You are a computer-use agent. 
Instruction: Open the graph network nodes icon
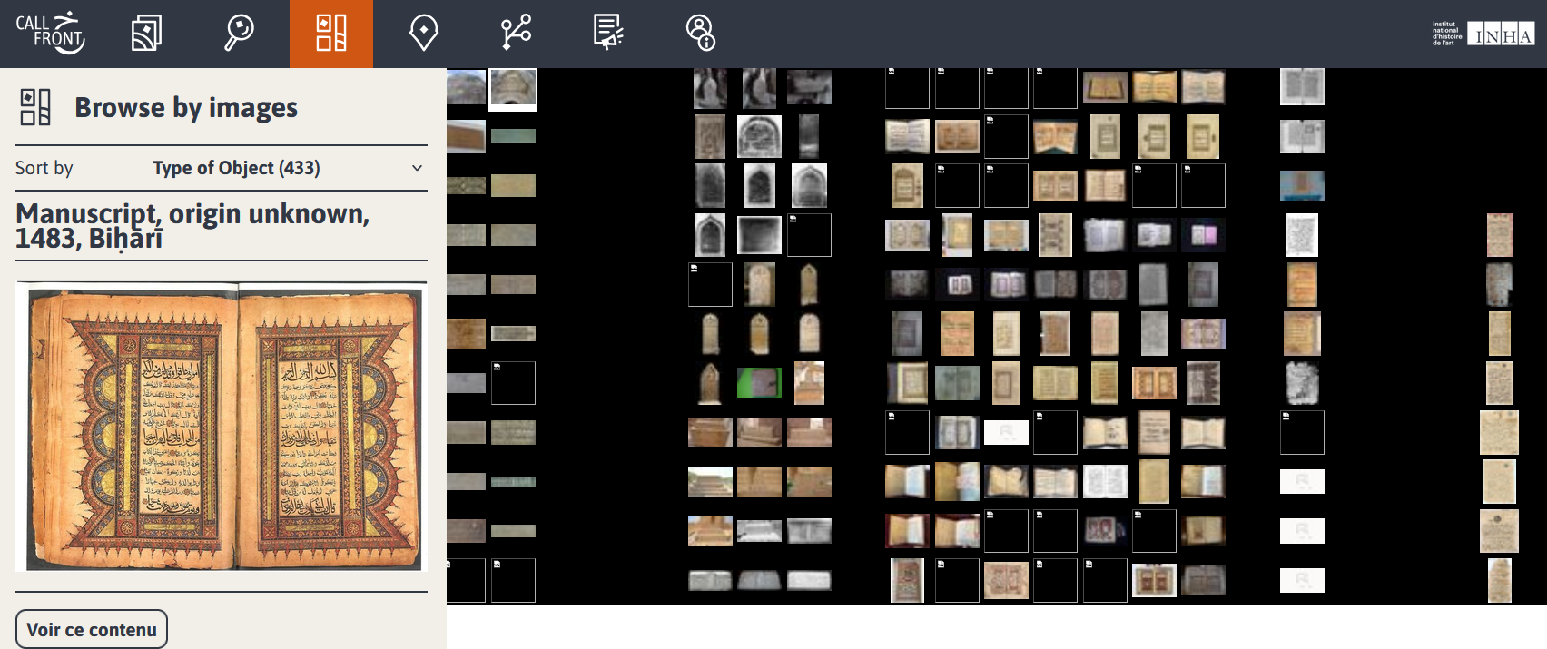[517, 34]
